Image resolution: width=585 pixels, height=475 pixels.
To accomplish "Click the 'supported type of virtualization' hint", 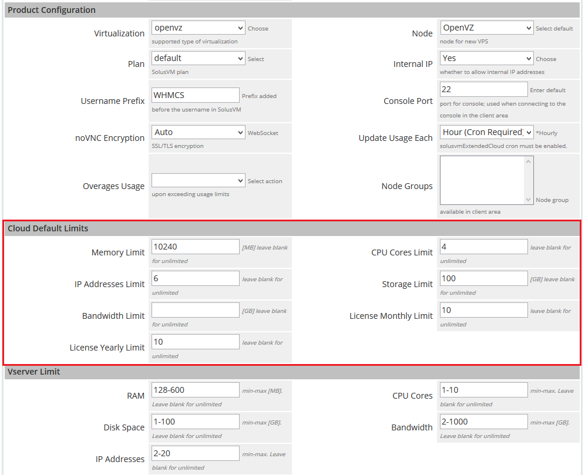I will 194,41.
